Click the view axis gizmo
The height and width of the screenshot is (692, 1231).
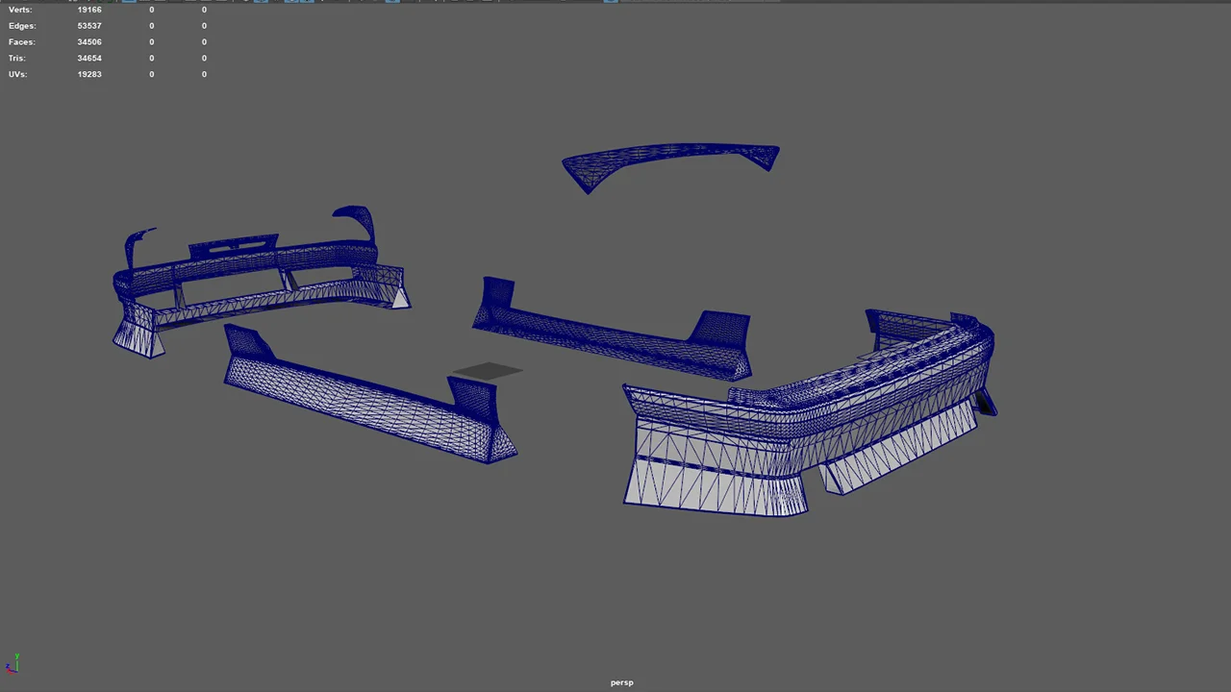click(x=14, y=663)
